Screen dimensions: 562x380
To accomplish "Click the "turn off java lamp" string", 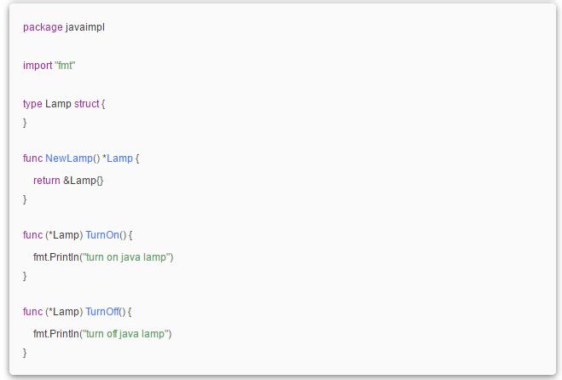I will point(125,334).
